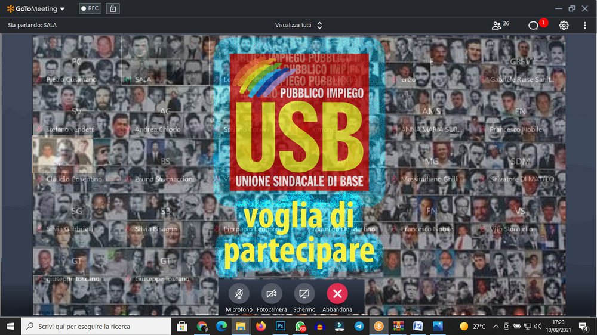Switch to the GoToMeeting taskbar icon
This screenshot has width=597, height=335.
tap(378, 326)
